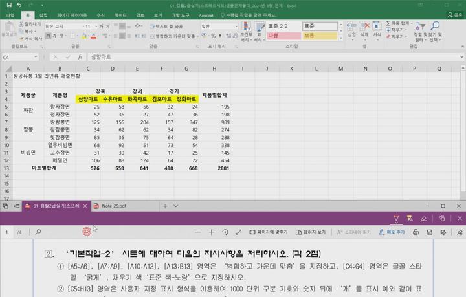Click the Increase Font Size button
Screen dimensions: 466x297
click(102, 27)
